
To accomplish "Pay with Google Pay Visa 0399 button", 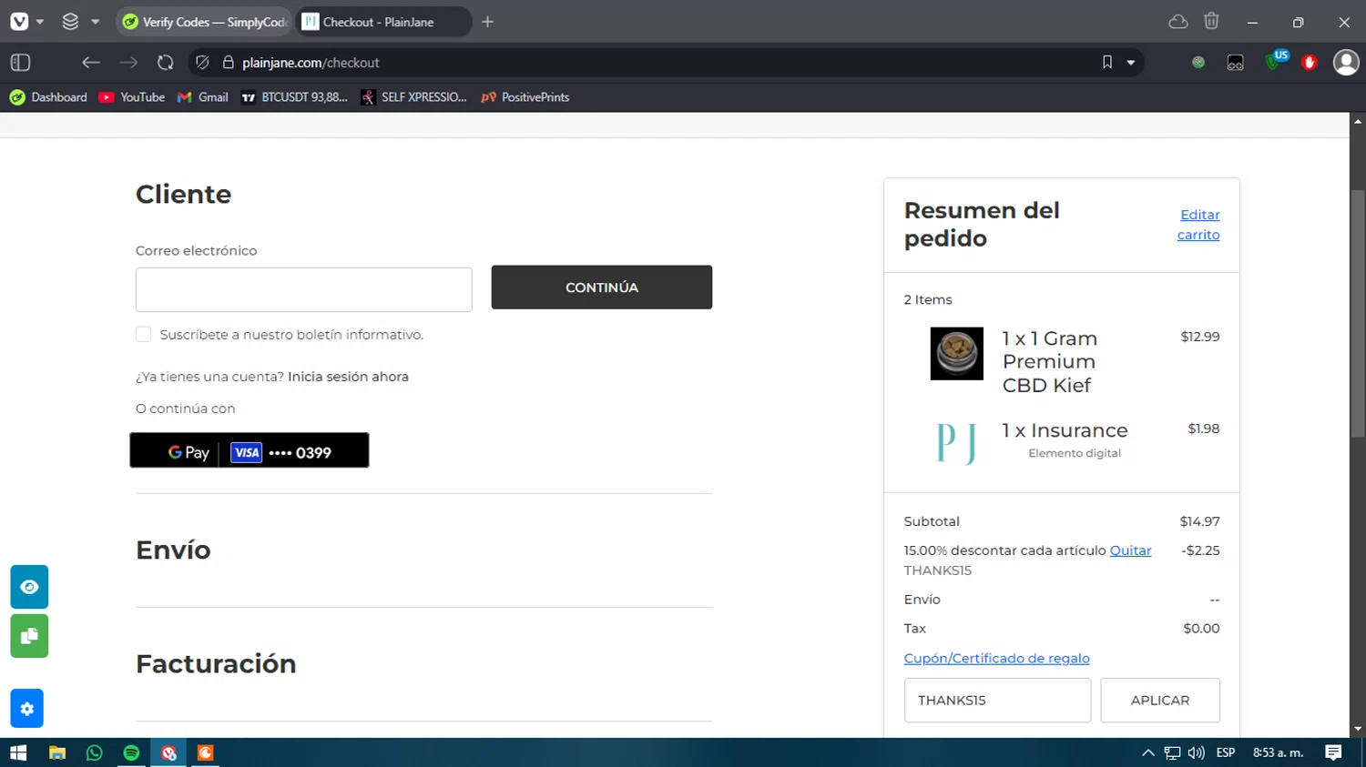I will pyautogui.click(x=250, y=450).
